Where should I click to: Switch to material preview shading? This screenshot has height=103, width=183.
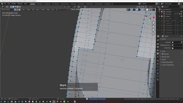pyautogui.click(x=149, y=10)
